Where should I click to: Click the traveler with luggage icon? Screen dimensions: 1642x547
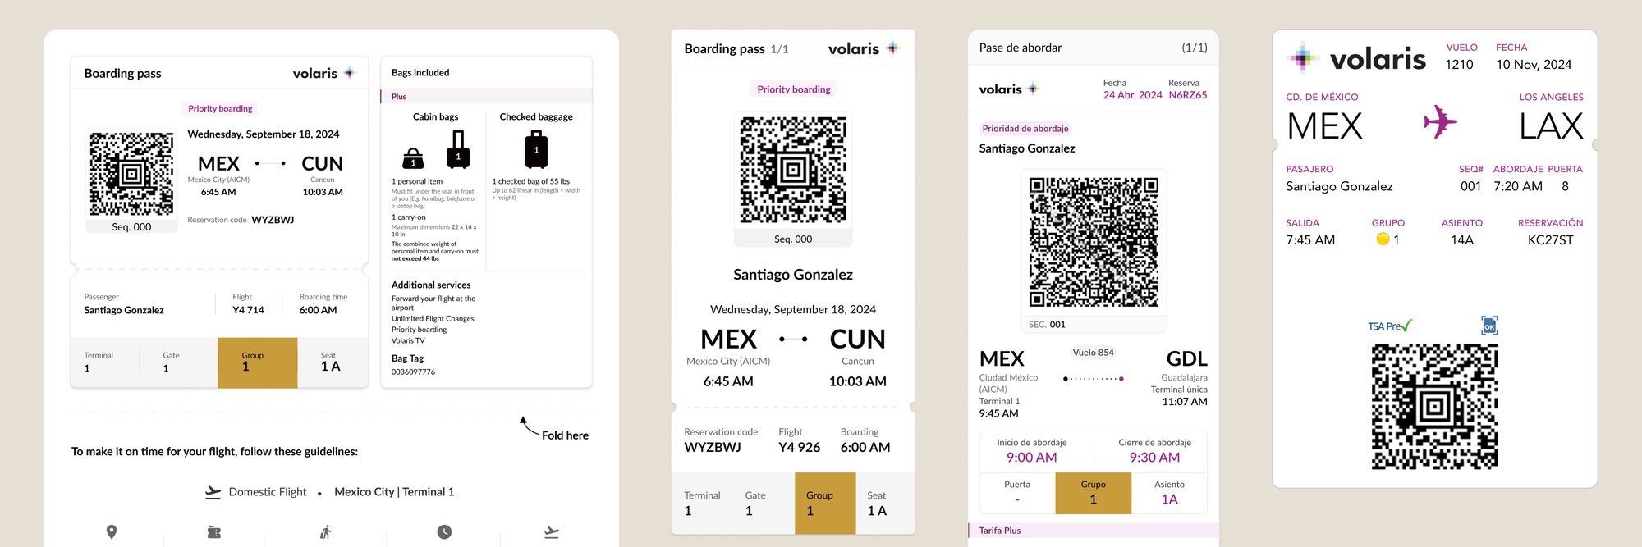pyautogui.click(x=325, y=532)
